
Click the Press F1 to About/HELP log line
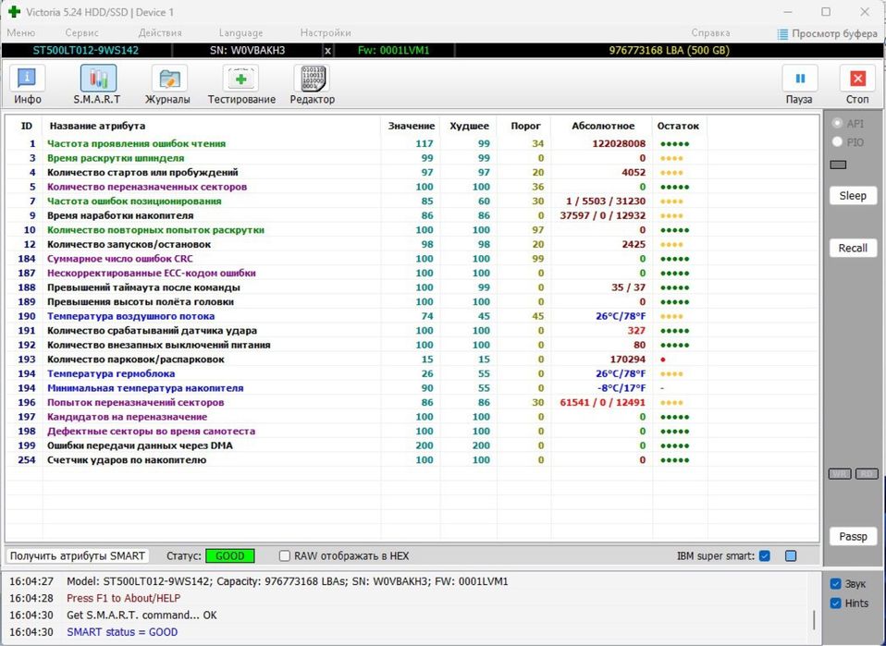[124, 598]
